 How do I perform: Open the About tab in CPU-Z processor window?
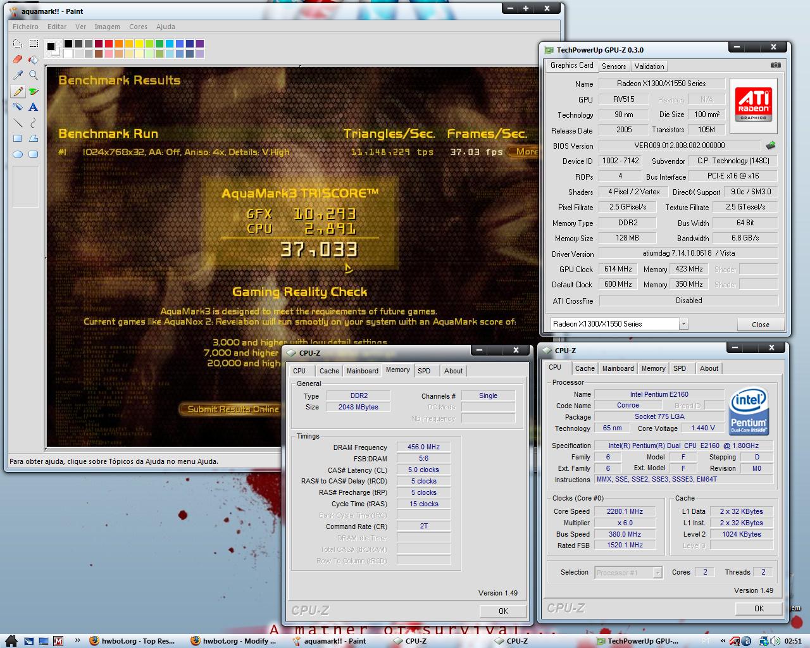point(709,368)
